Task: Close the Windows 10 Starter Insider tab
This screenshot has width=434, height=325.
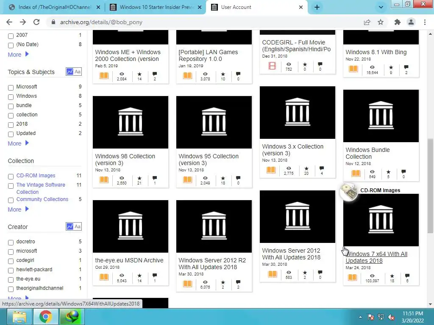Action: tap(200, 7)
